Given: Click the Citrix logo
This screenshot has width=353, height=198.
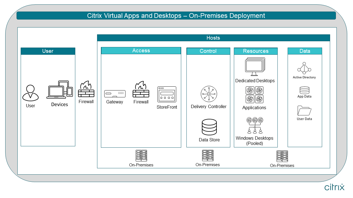Looking at the screenshot, I should click(x=334, y=187).
